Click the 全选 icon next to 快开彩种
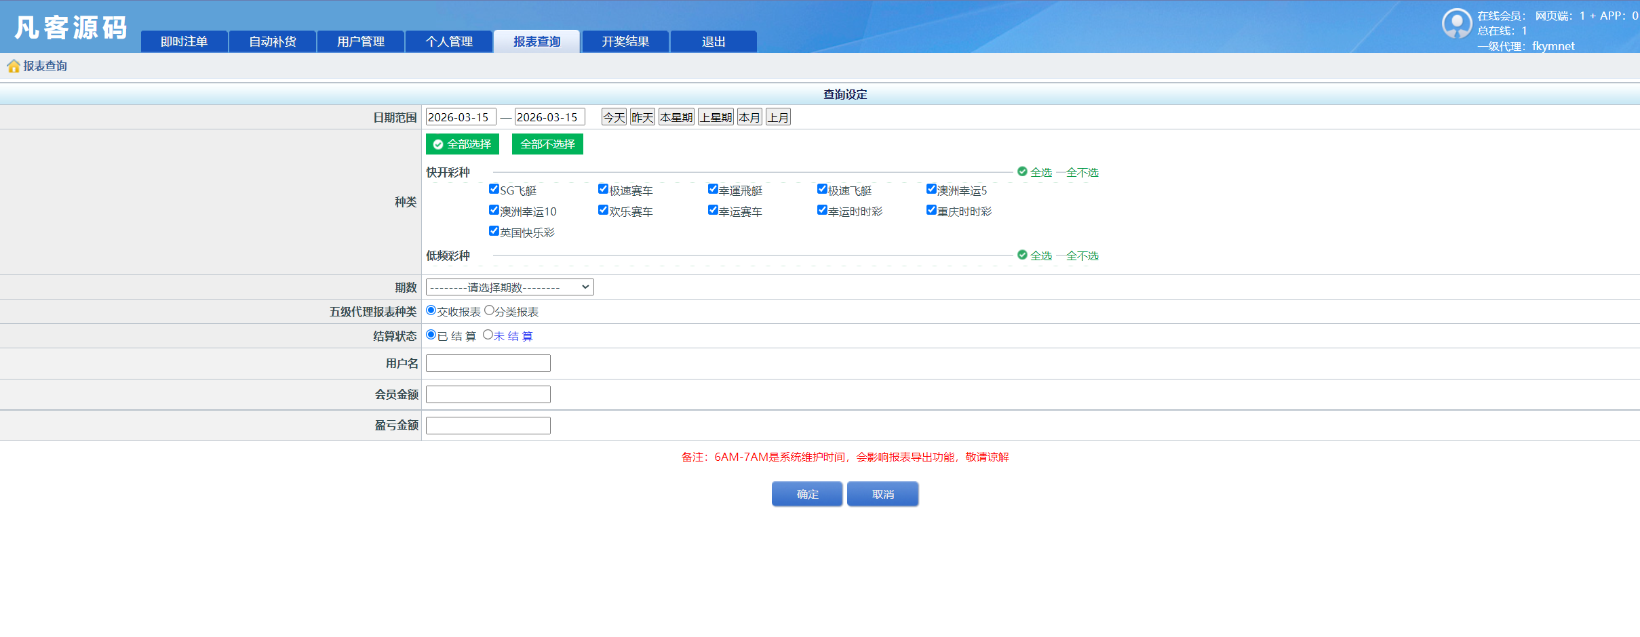 (1022, 171)
